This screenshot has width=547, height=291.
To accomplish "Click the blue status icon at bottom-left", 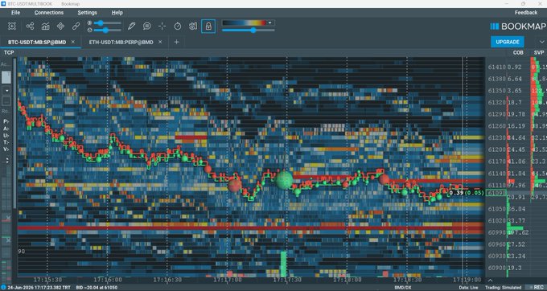I will point(3,288).
